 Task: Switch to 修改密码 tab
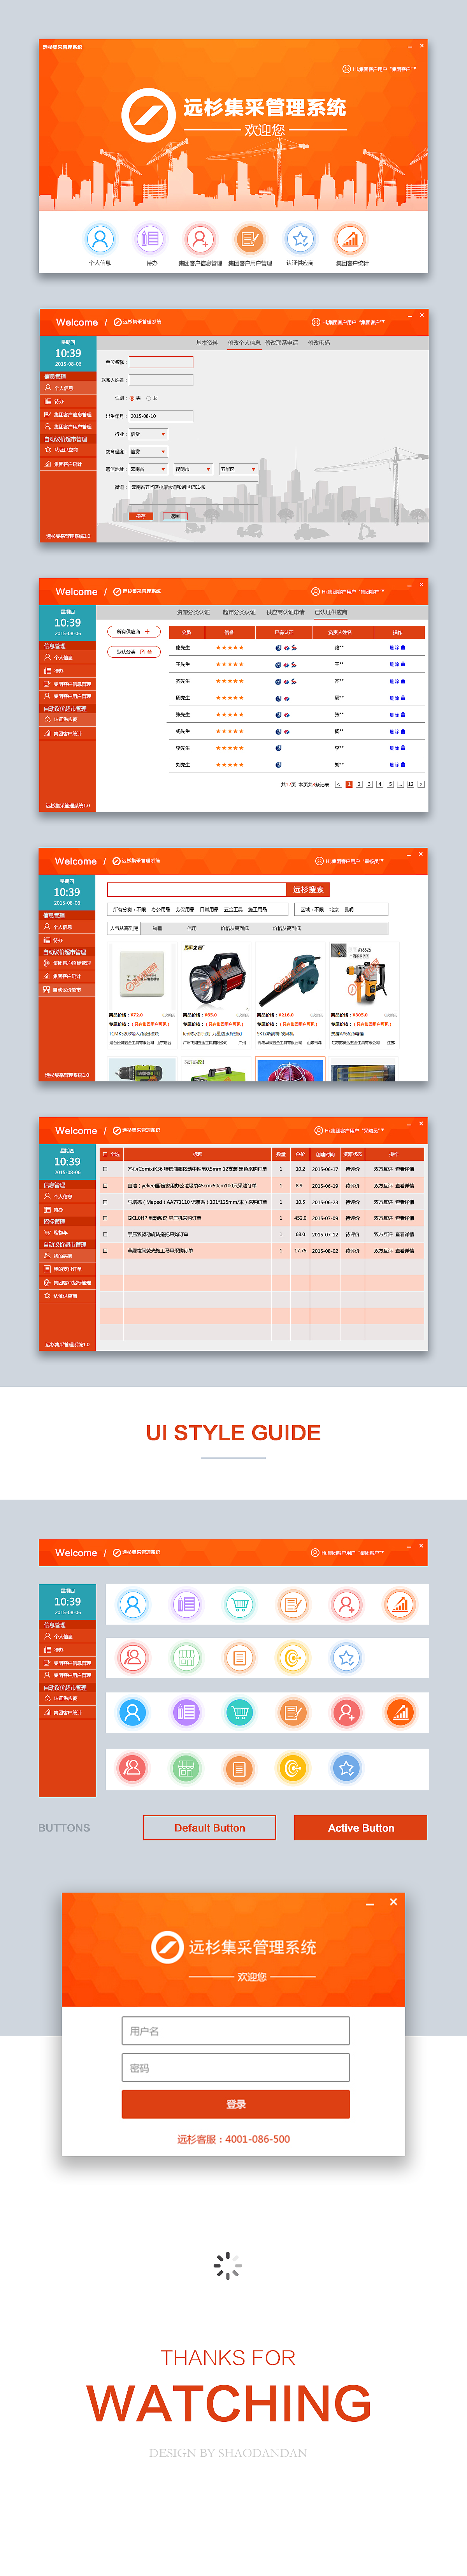tap(319, 343)
